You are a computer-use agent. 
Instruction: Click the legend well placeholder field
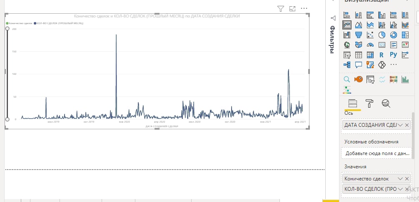(377, 153)
